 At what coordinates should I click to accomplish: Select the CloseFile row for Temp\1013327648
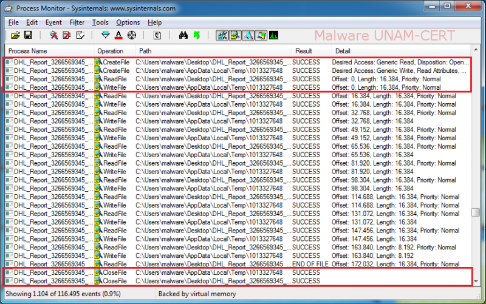click(x=238, y=272)
